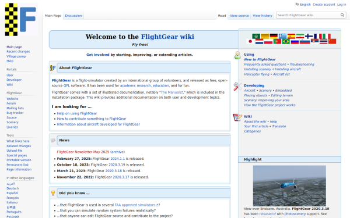Select the Finnish flag
The image size is (350, 218).
coord(309,36)
